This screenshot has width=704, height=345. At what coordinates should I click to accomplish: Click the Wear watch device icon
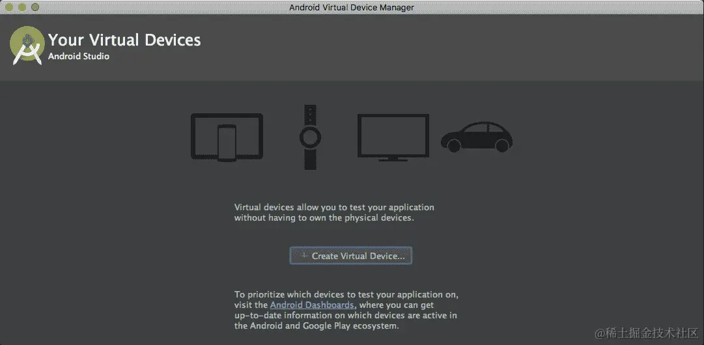click(310, 137)
